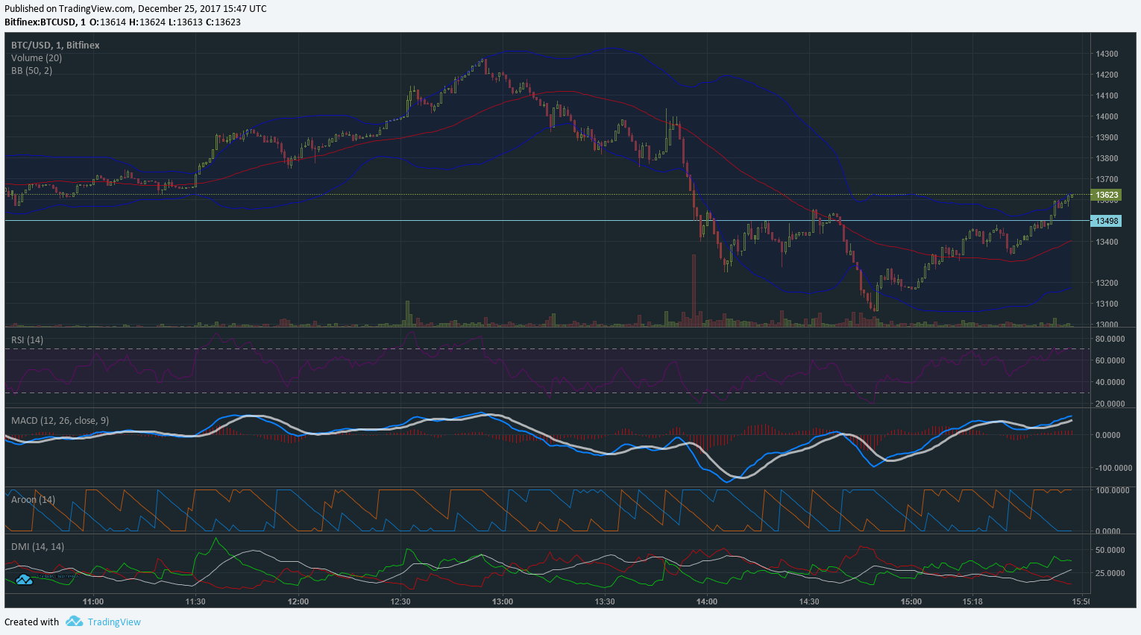1141x635 pixels.
Task: Click the 14100 price axis label
Action: click(1107, 96)
